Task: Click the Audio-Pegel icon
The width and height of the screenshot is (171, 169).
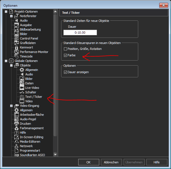Action: [17, 119]
